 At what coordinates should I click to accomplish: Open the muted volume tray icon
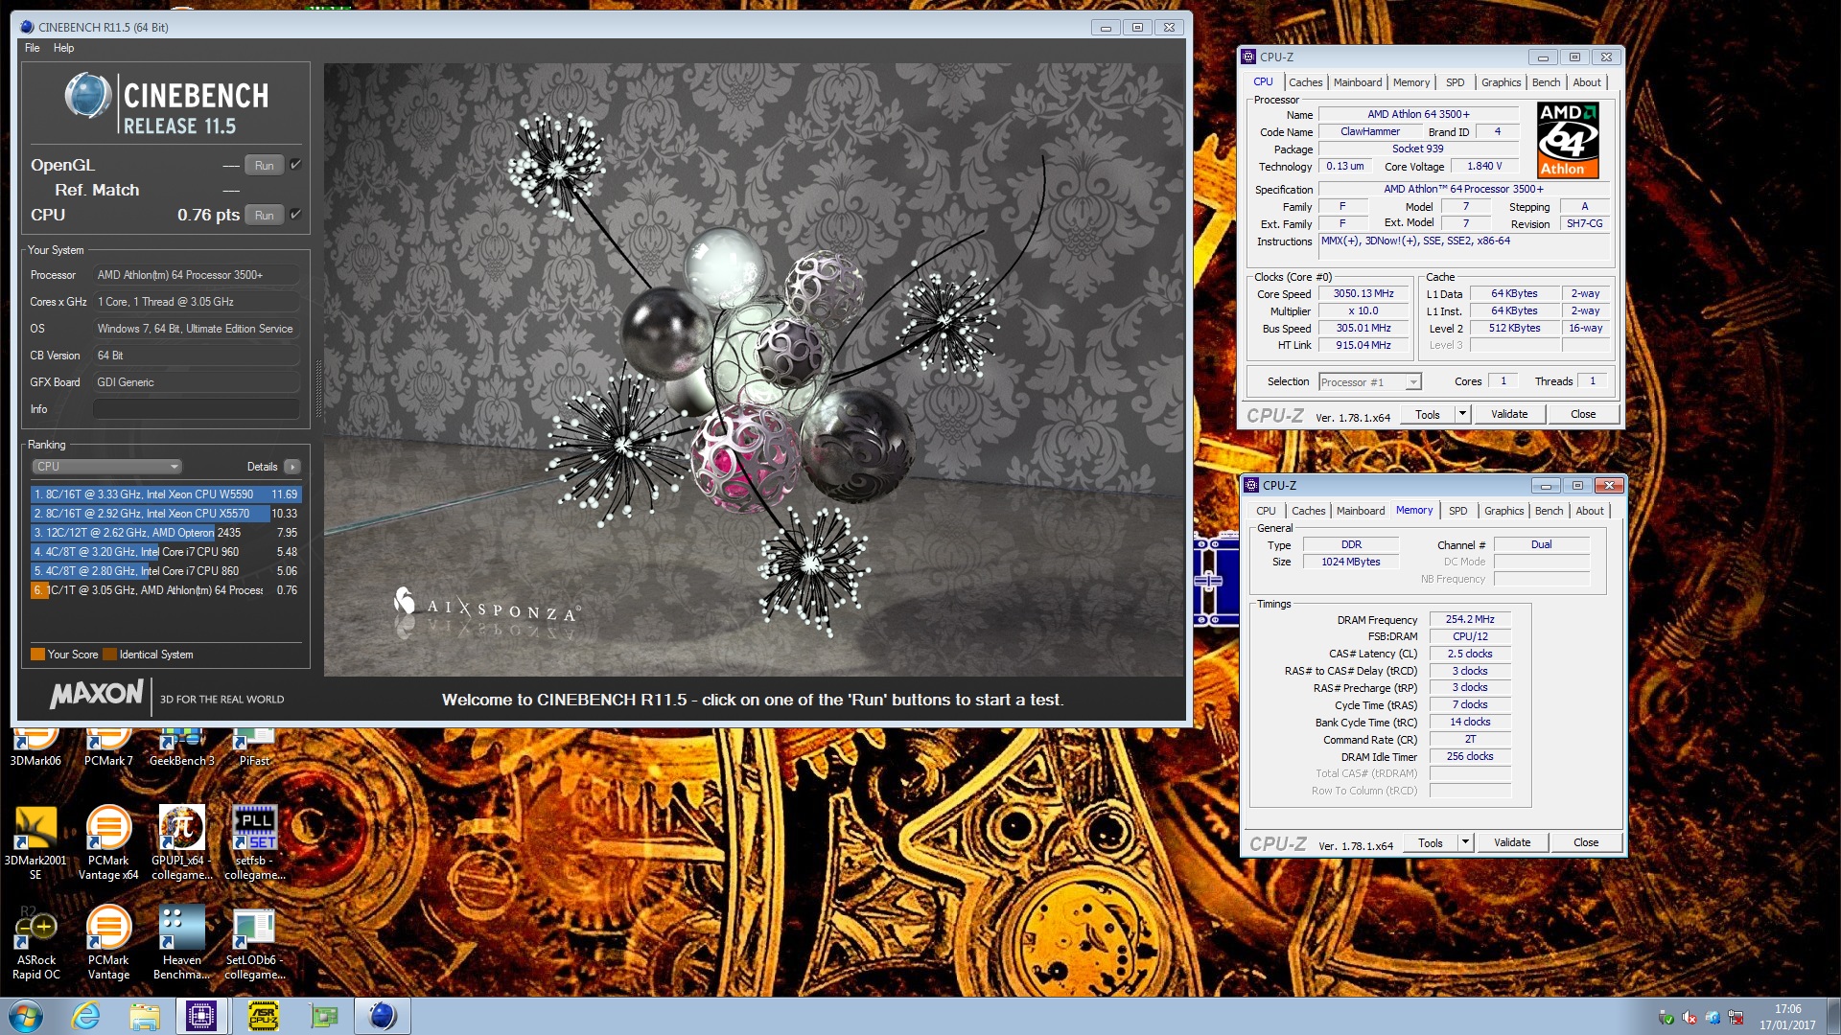pos(1690,1018)
